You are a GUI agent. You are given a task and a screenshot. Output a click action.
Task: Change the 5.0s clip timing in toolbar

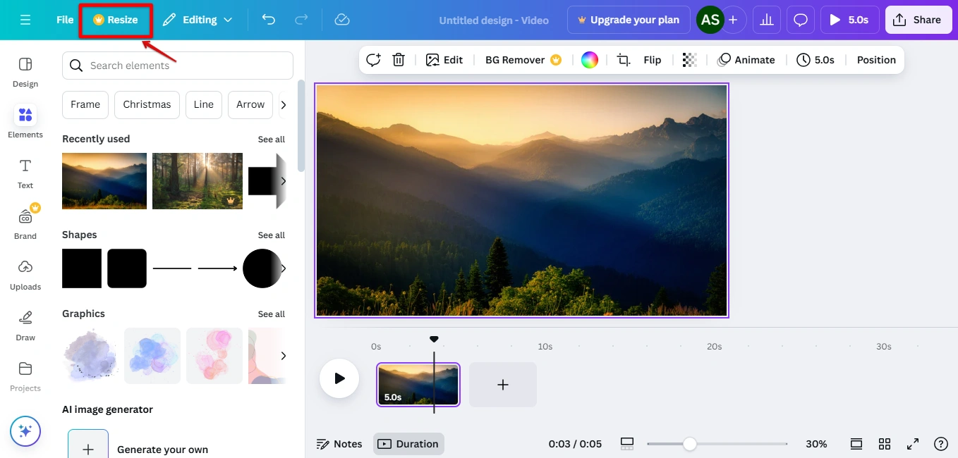815,60
